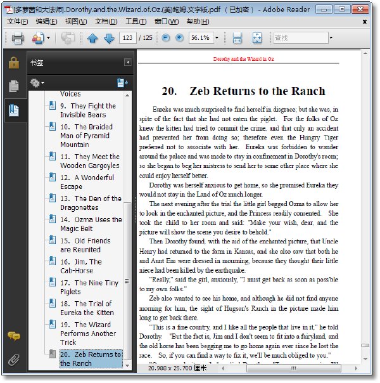This screenshot has height=383, width=380.
Task: Open the Attachments paperclip panel icon
Action: pyautogui.click(x=14, y=360)
